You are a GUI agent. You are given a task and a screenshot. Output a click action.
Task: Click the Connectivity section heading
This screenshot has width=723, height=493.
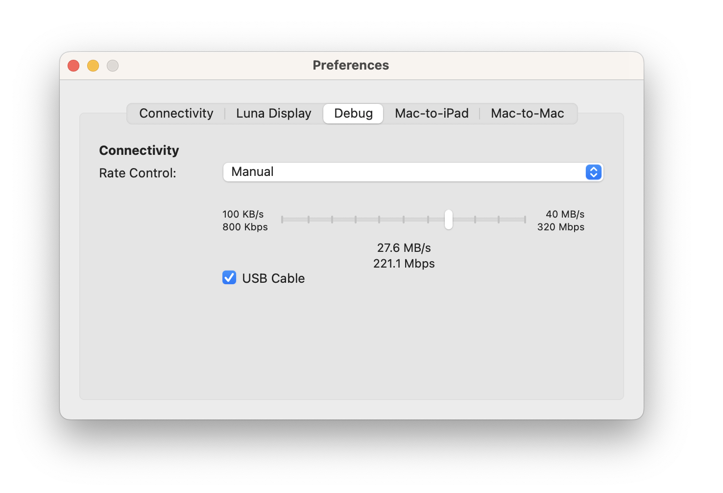tap(139, 150)
